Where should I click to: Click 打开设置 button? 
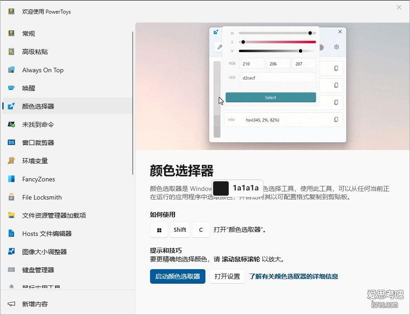(227, 276)
